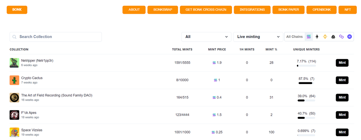The width and height of the screenshot is (361, 140).
Task: Open the Space Vizslas collection avatar
Action: [14, 132]
